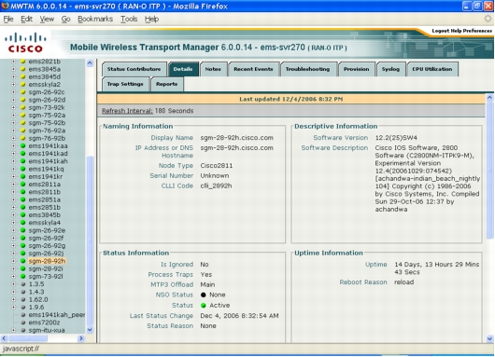
Task: Expand the 1.9.6 tree node
Action: click(x=13, y=307)
